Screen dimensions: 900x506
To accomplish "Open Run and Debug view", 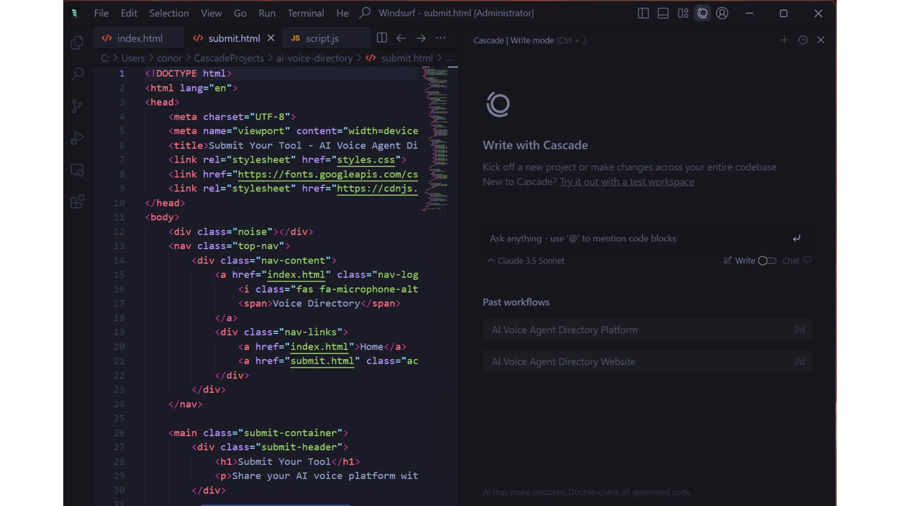I will pyautogui.click(x=77, y=138).
